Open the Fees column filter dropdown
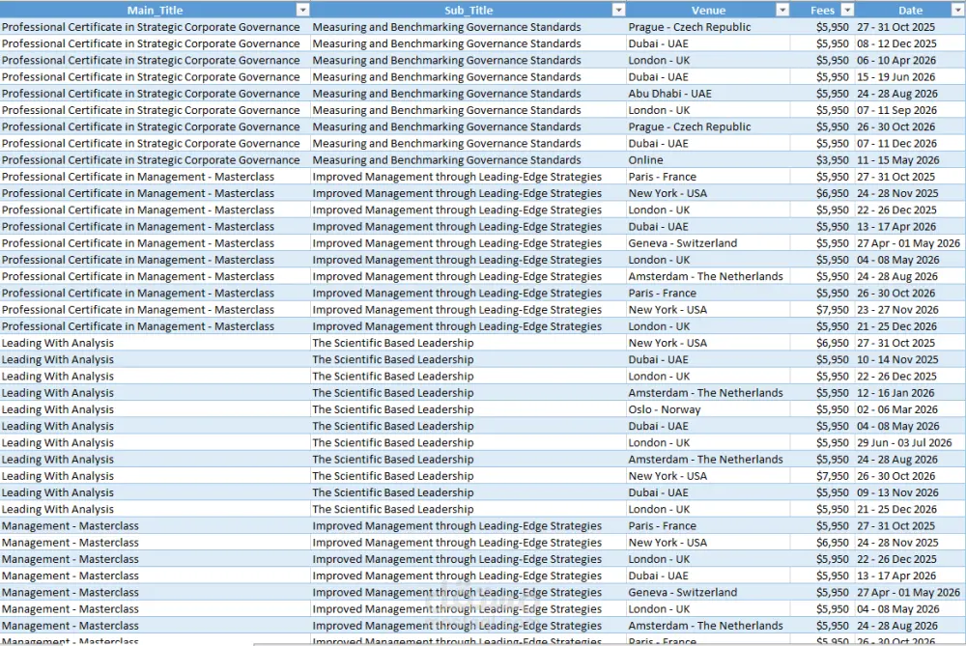Viewport: 966px width, 646px height. [x=847, y=10]
